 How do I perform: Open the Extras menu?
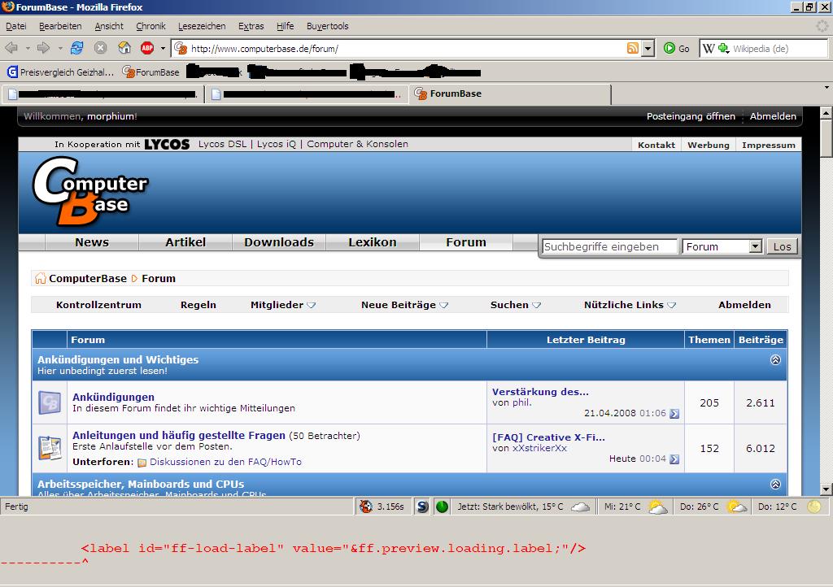251,26
